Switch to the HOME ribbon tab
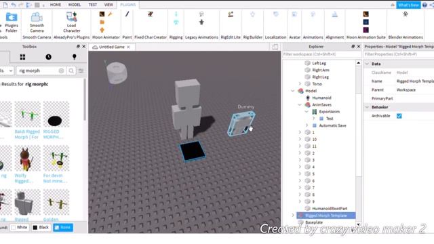The image size is (434, 244). click(x=56, y=5)
